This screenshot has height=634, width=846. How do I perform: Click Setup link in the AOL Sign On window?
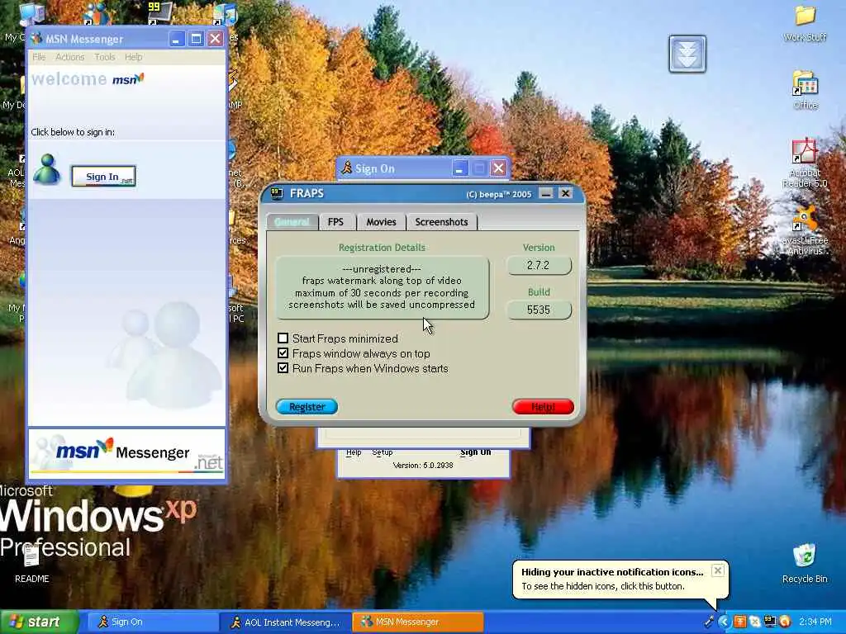[383, 452]
